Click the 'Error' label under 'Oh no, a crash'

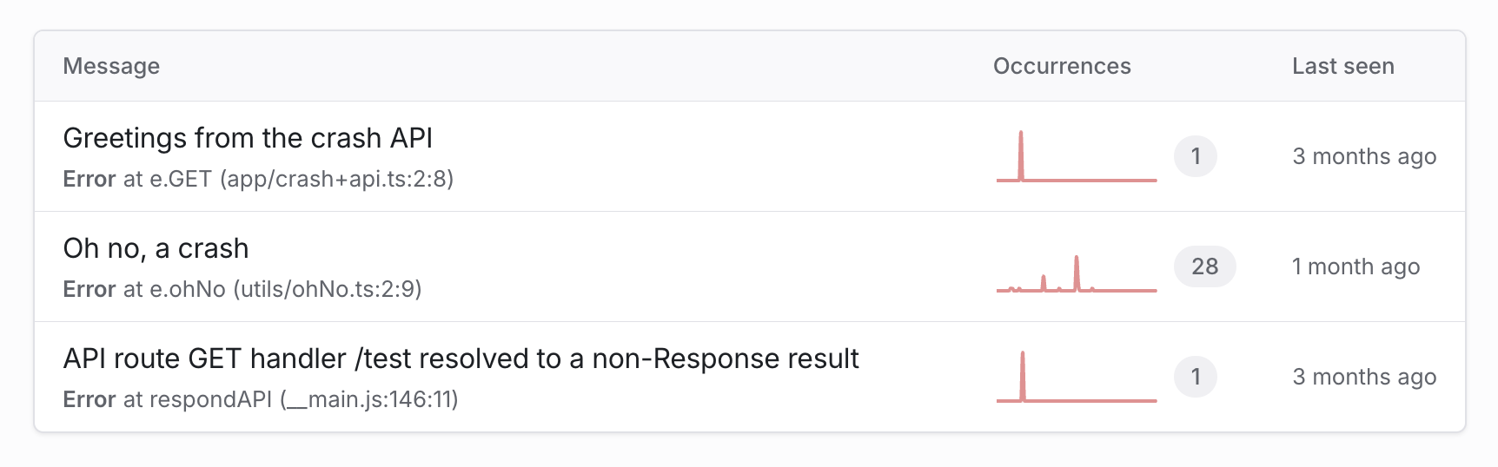tap(89, 289)
